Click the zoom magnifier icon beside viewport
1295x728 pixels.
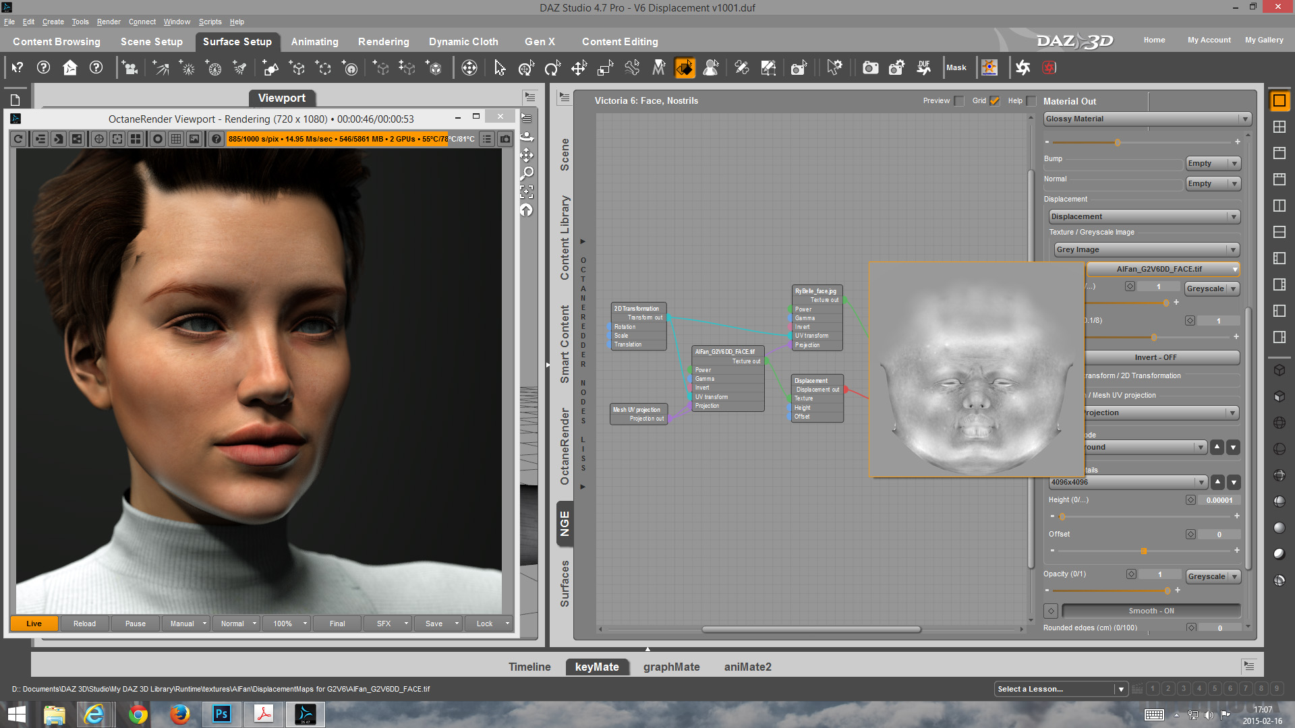pyautogui.click(x=527, y=173)
